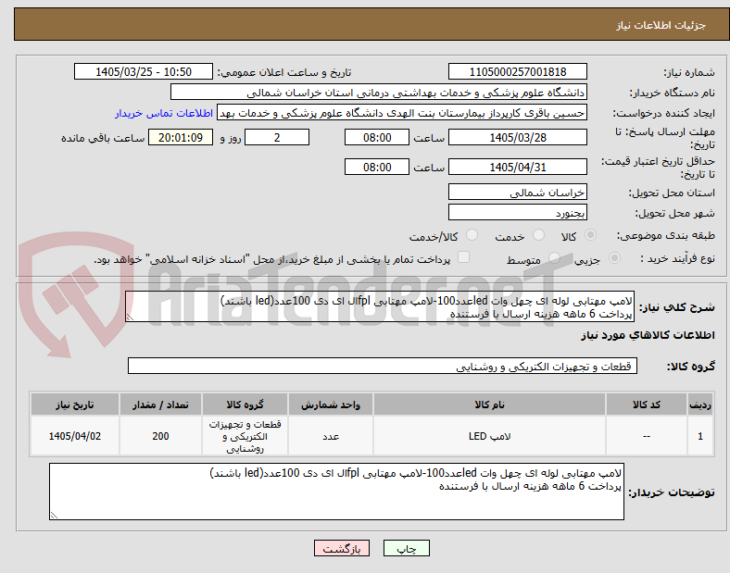The height and width of the screenshot is (573, 730).
Task: Click the request creator name field
Action: click(402, 113)
